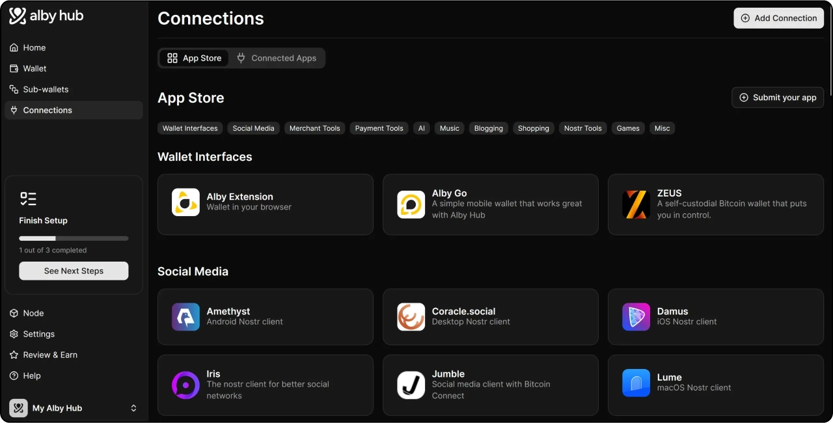Screen dimensions: 833x423
Task: Click the Add Connection button
Action: click(x=778, y=18)
